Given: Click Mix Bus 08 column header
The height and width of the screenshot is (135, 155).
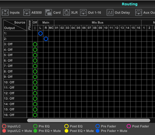Looking at the screenshot, I should (x=95, y=28).
